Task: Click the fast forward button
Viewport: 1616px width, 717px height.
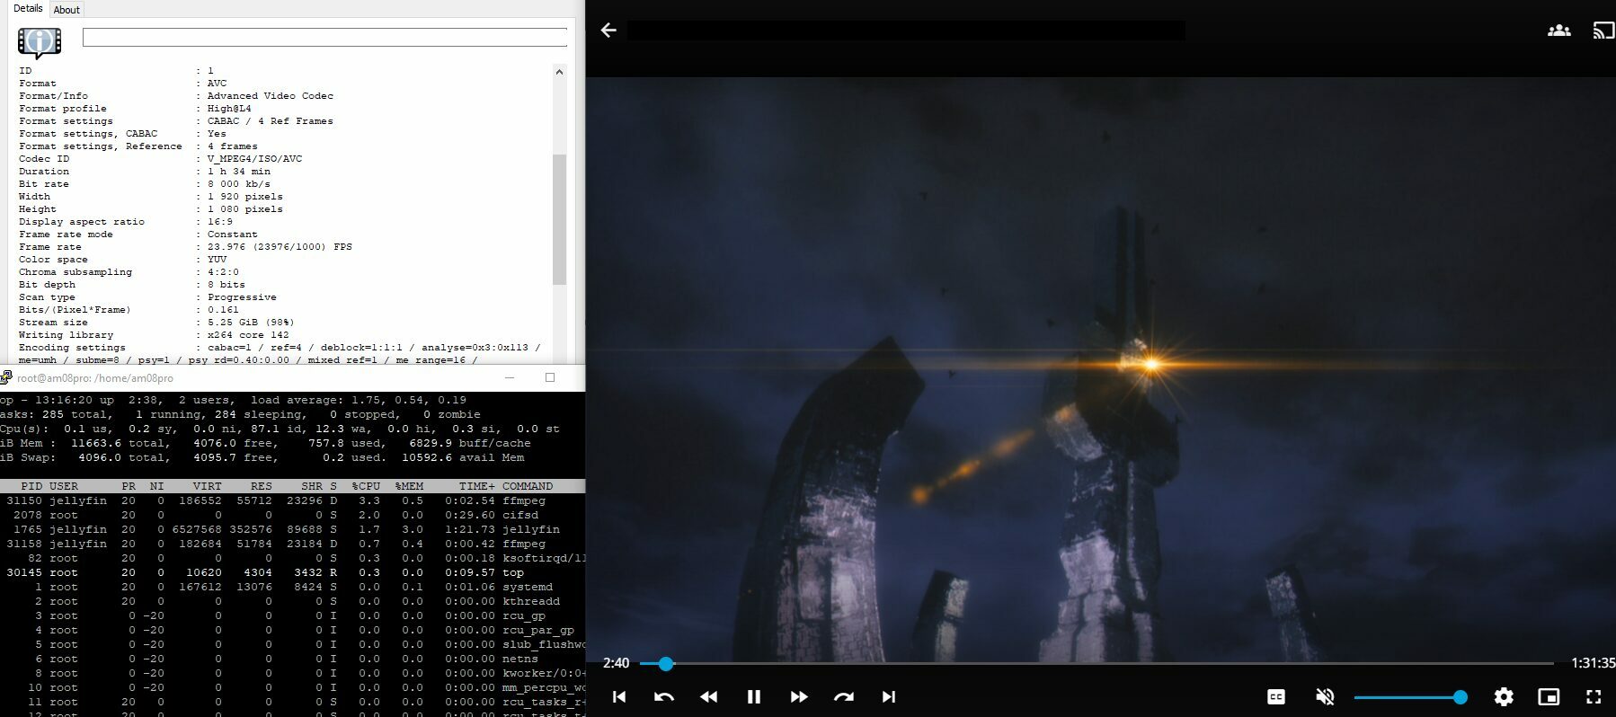Action: coord(799,696)
